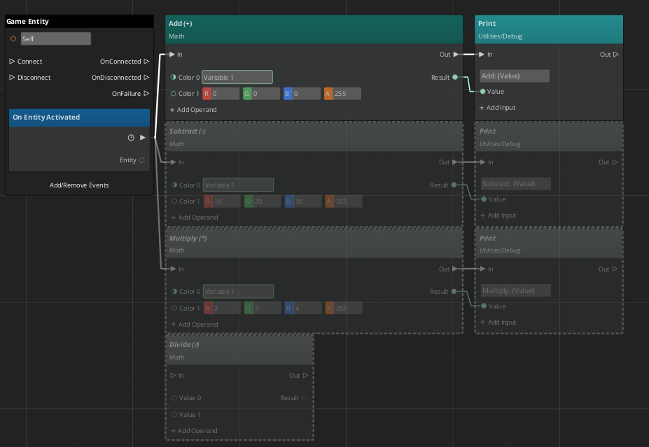Click the Result output pin on the Multiply node
The height and width of the screenshot is (447, 649).
coord(455,292)
